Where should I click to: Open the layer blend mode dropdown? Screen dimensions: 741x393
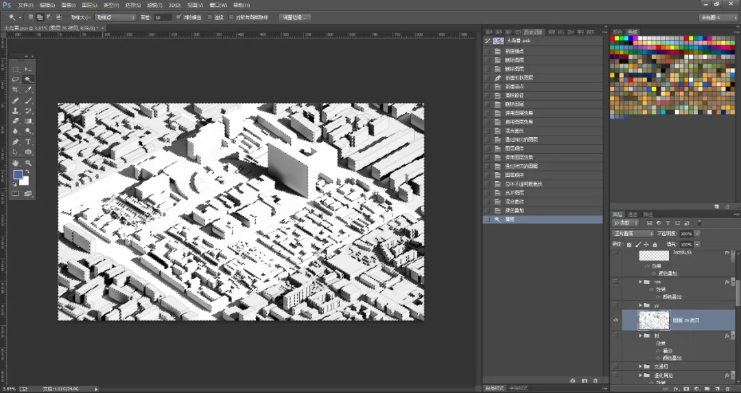coord(633,234)
